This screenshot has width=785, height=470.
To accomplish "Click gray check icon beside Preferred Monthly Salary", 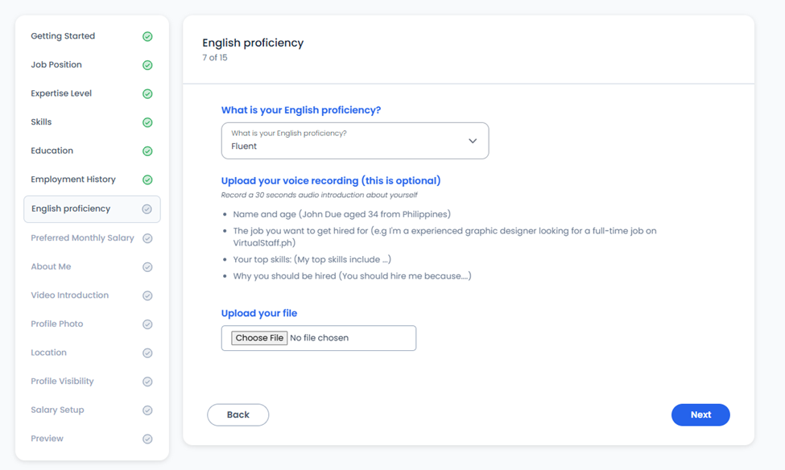I will pyautogui.click(x=147, y=238).
